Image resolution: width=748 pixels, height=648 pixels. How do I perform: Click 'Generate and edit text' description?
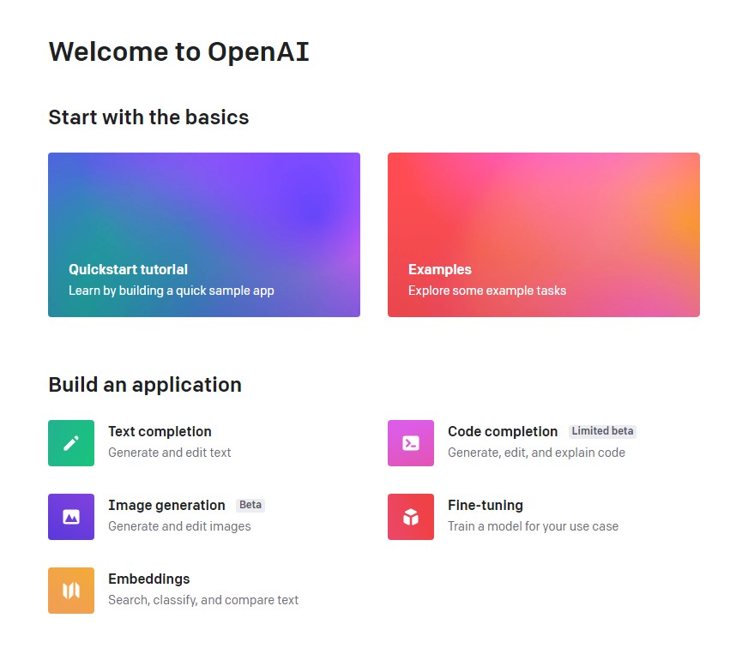pyautogui.click(x=169, y=453)
